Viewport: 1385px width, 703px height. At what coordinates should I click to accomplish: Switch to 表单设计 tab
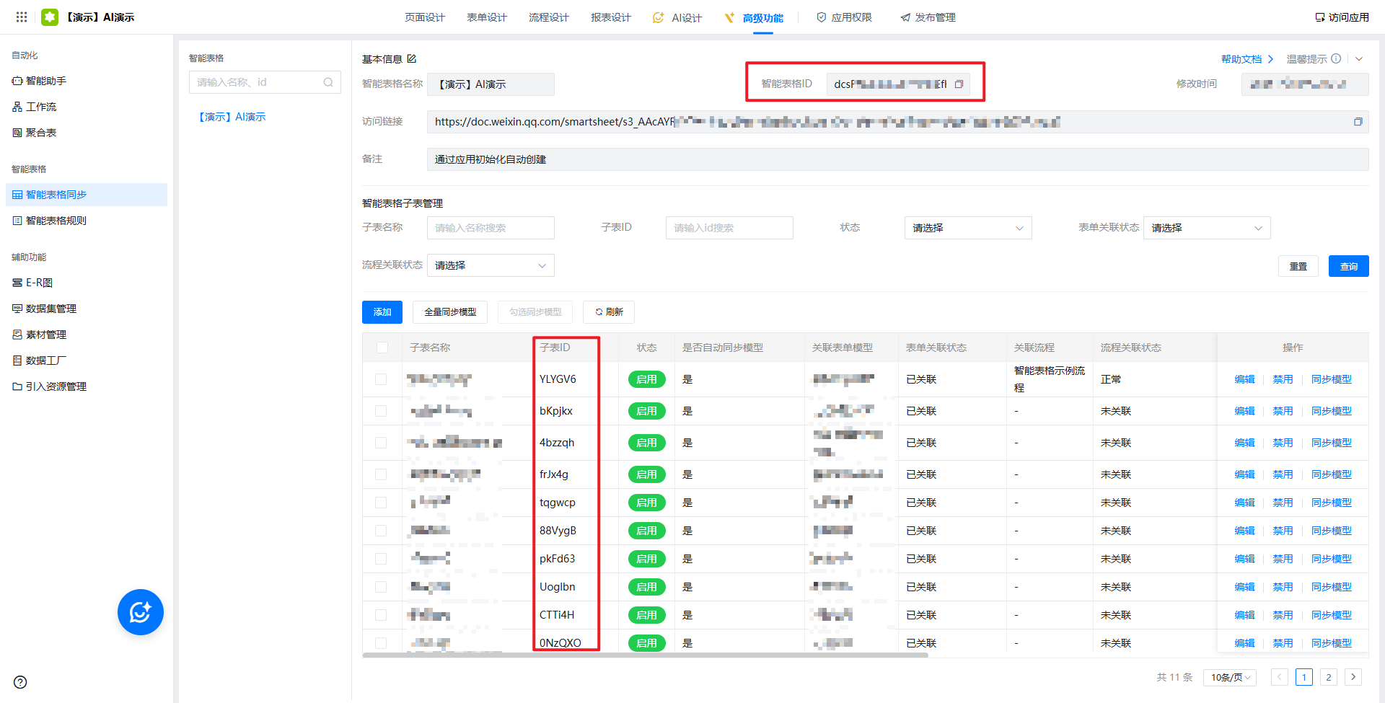pos(486,17)
